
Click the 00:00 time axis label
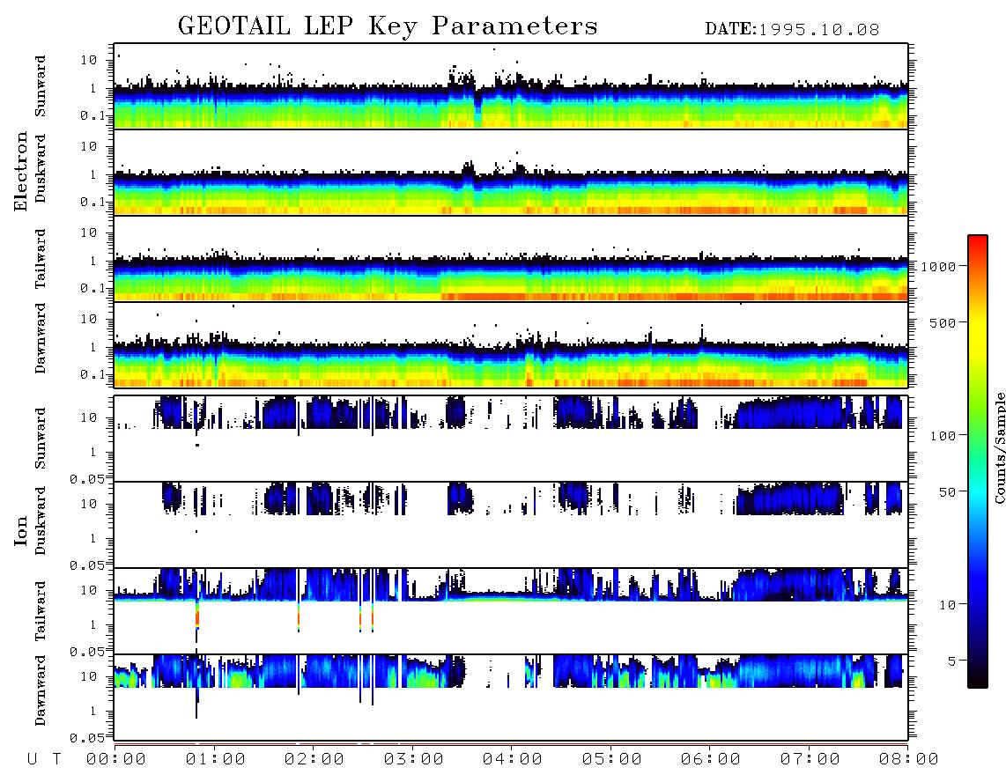click(116, 759)
